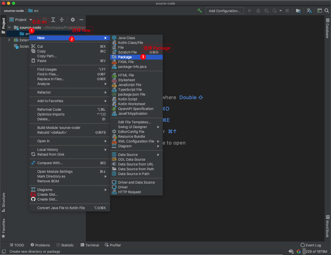Expand Swing UI Designer submenu
Screen dimensions: 331x255
coord(137,127)
